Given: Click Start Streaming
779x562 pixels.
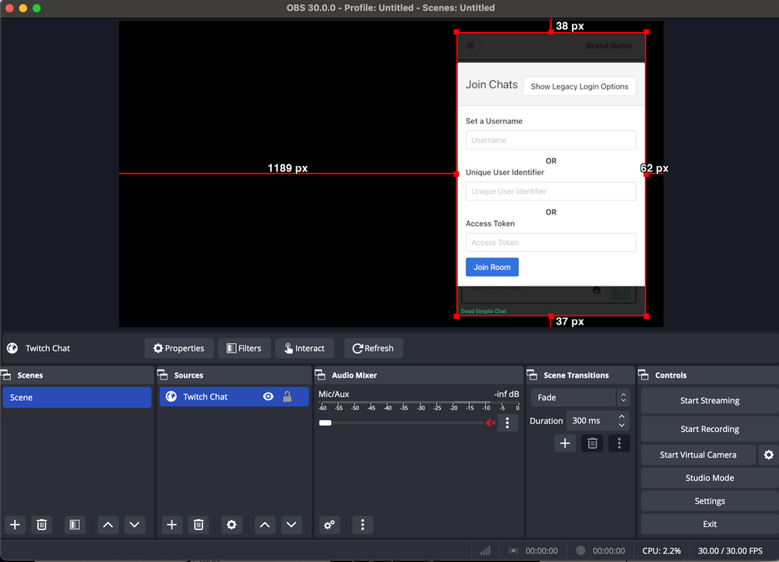Looking at the screenshot, I should (x=710, y=400).
